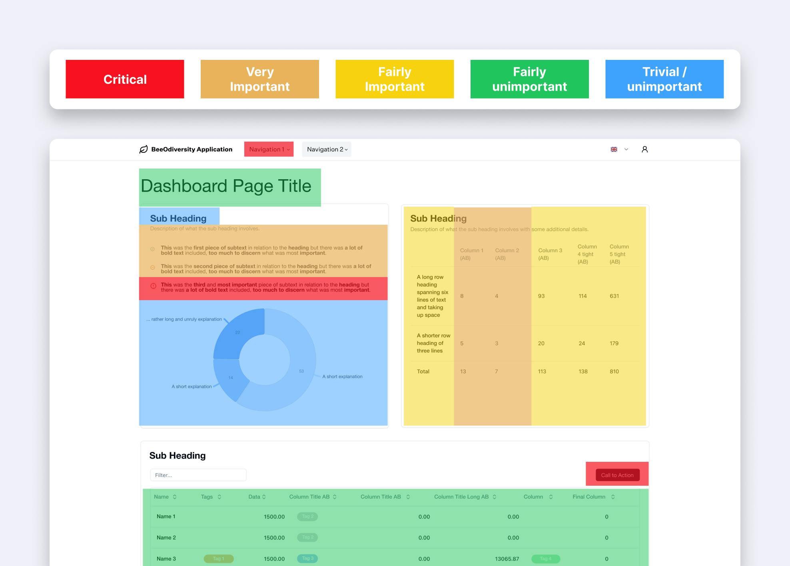Click the Column 4 tight (AB) header
Image resolution: width=790 pixels, height=566 pixels.
587,254
